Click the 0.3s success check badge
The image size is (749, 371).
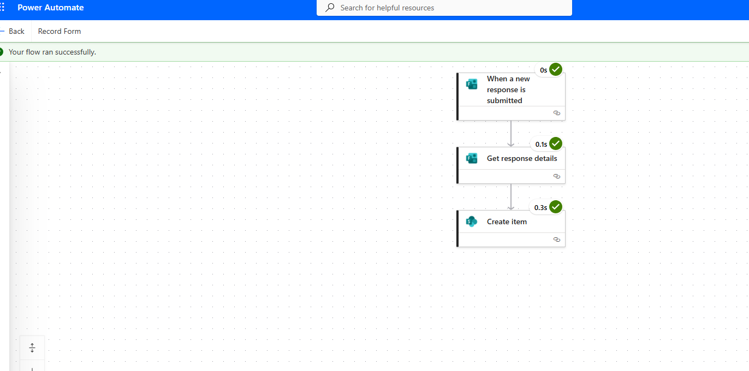[x=556, y=207]
